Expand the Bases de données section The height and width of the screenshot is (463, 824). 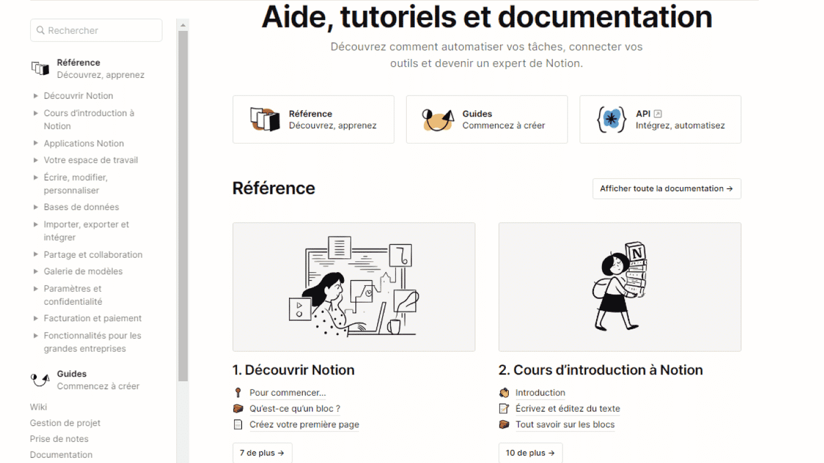(x=36, y=207)
